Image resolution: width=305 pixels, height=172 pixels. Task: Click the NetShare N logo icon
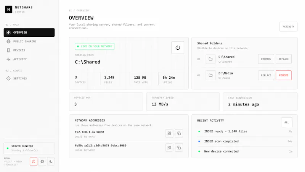coord(8,9)
